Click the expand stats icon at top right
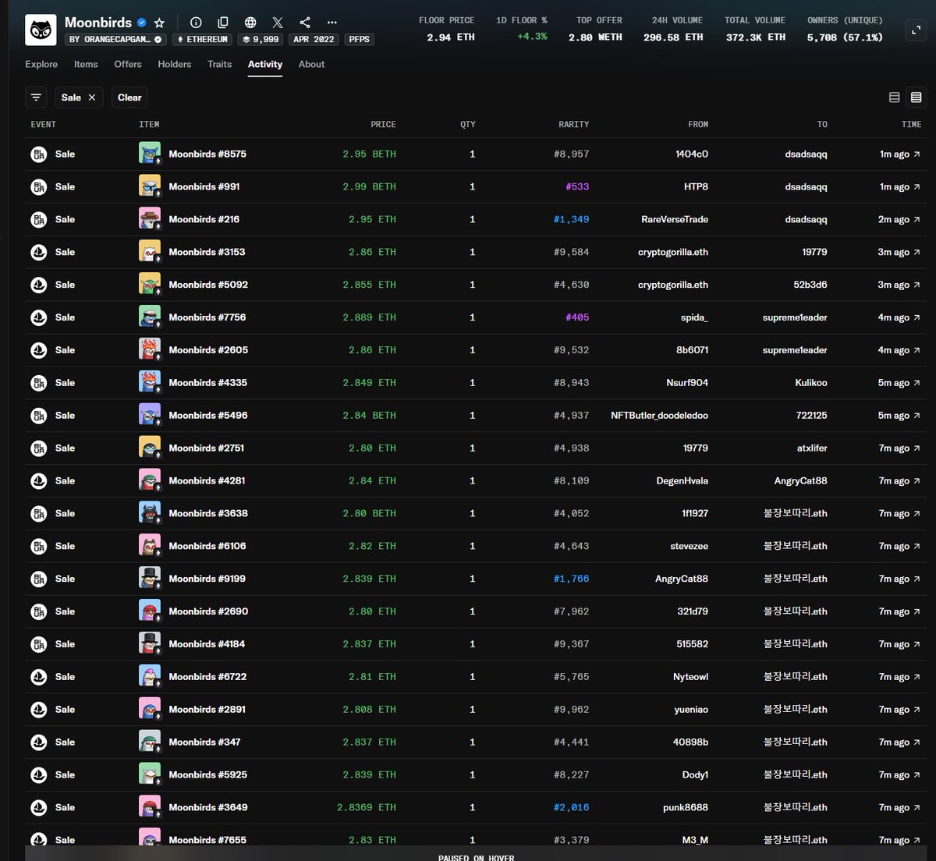This screenshot has width=936, height=861. 916,30
